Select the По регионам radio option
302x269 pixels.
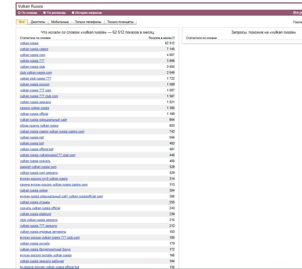click(x=44, y=13)
